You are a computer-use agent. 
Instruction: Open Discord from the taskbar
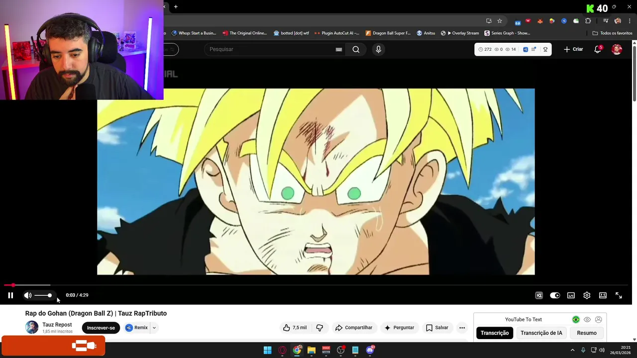(370, 350)
